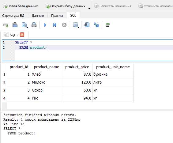This screenshot has height=143, width=173.
Task: Click the execute SQL play icon
Action: click(x=45, y=25)
